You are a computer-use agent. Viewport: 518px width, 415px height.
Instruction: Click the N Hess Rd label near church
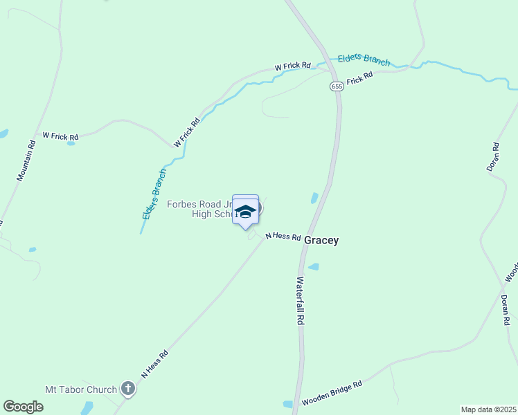coord(154,365)
